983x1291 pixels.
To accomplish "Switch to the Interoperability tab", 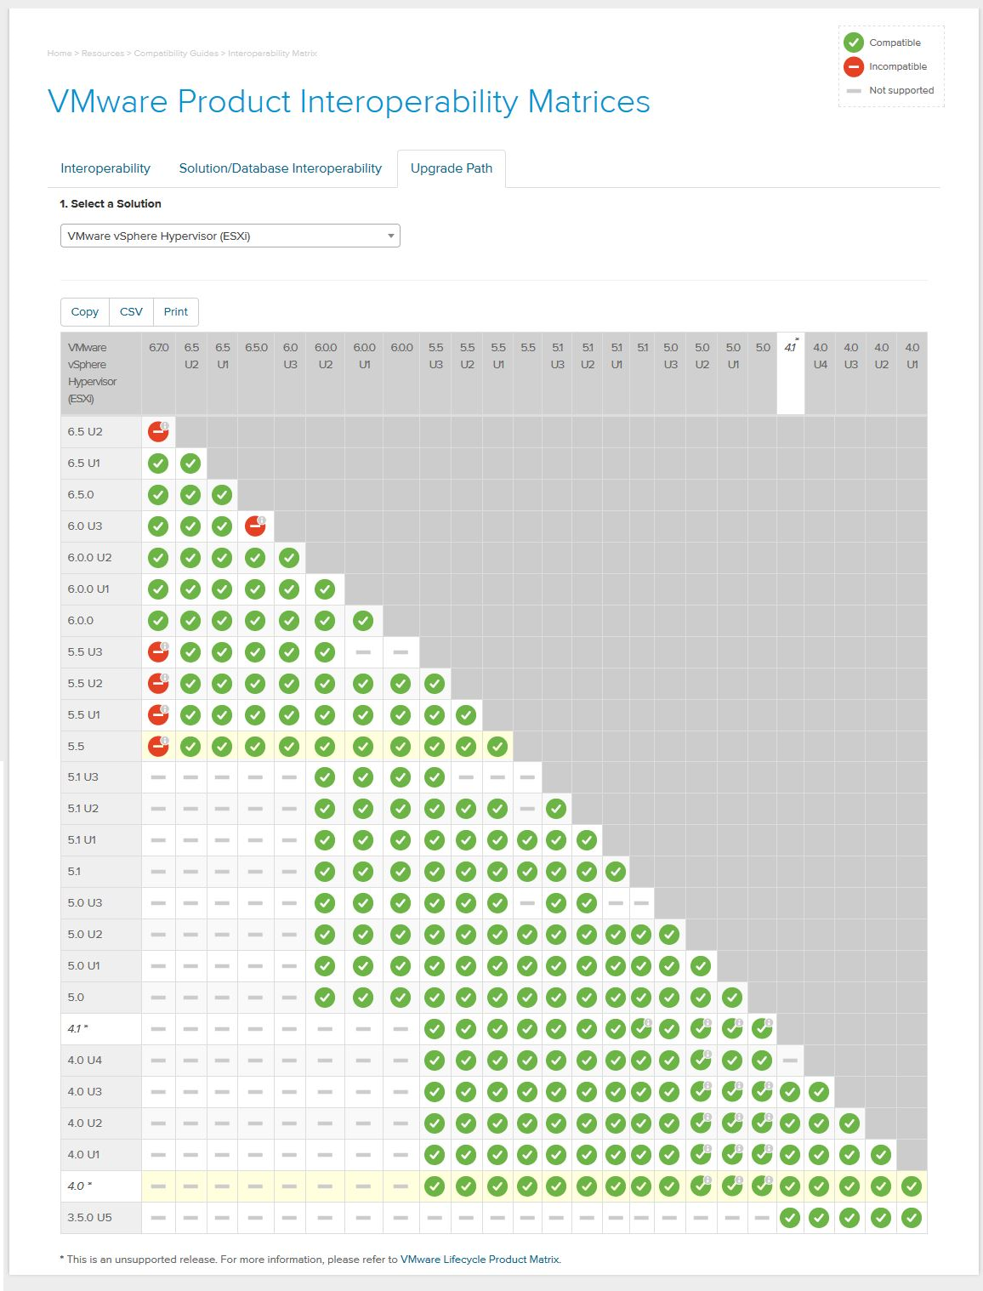I will point(105,168).
